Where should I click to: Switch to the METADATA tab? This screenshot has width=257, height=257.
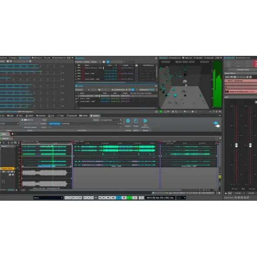pyautogui.click(x=37, y=58)
